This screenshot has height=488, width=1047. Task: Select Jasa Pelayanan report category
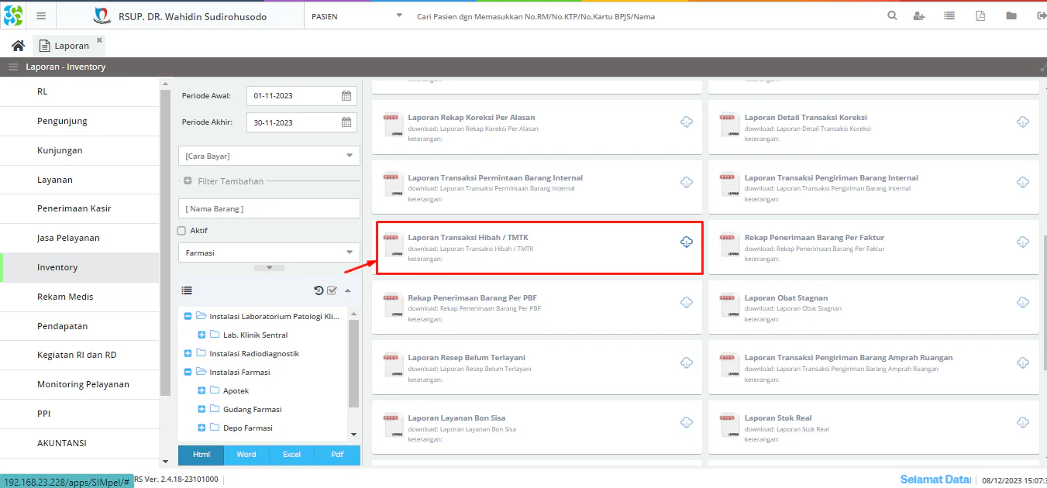[x=80, y=238]
